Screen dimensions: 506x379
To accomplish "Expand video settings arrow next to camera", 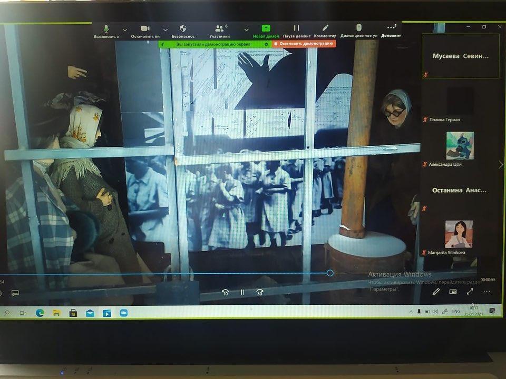I will tap(165, 29).
